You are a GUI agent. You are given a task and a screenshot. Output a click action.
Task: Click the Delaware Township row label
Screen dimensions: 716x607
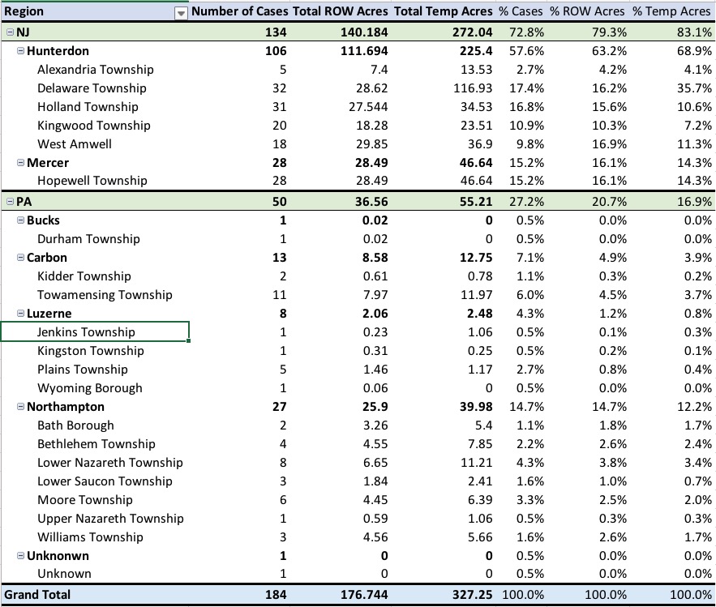[92, 88]
